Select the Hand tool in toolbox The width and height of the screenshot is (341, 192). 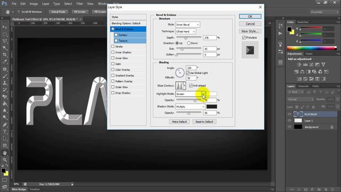pyautogui.click(x=5, y=153)
